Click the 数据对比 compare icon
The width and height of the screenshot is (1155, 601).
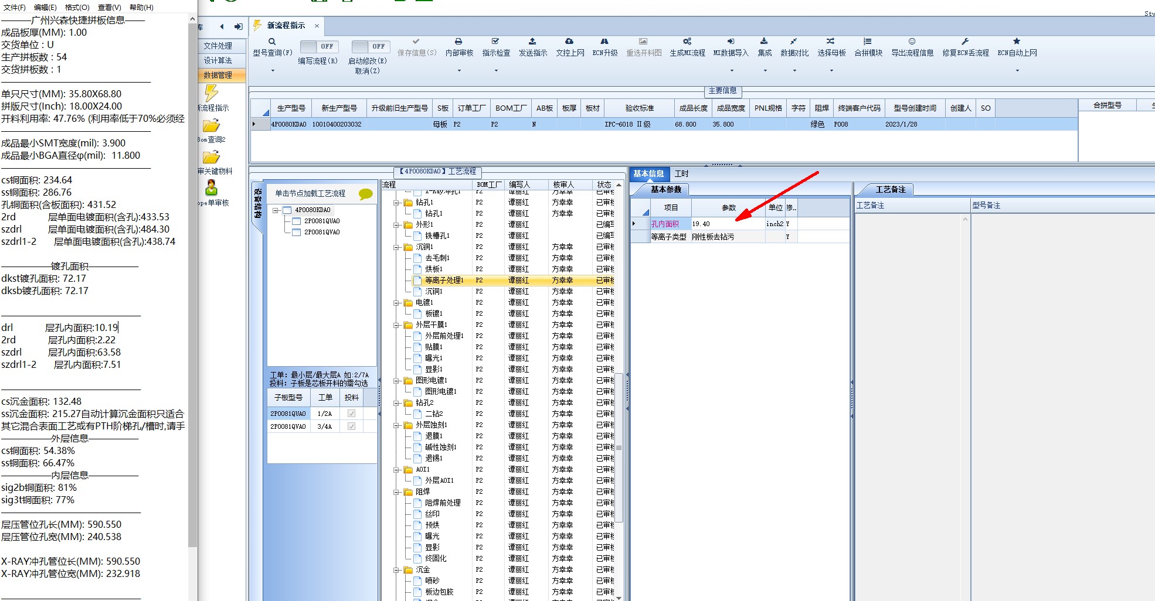point(794,42)
